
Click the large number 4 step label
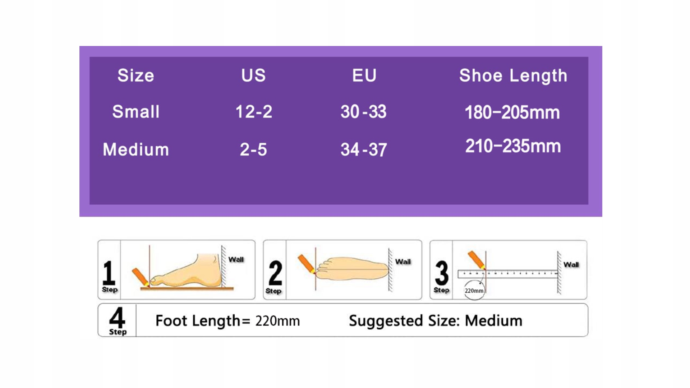pos(117,317)
